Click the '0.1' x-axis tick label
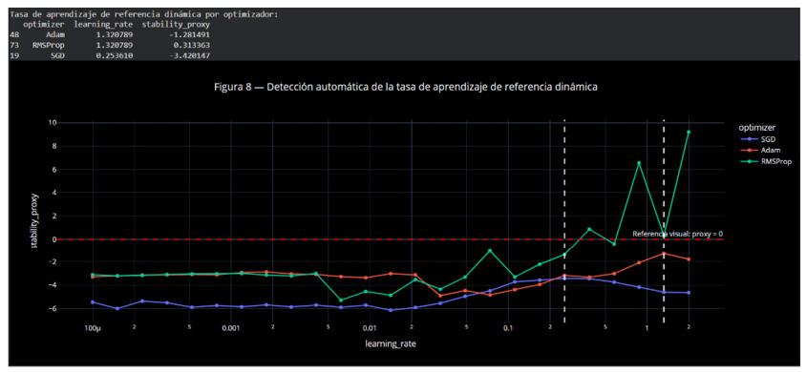806x372 pixels. (507, 327)
